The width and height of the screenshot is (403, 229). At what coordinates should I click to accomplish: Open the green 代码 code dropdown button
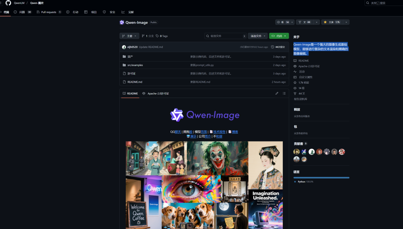(x=279, y=36)
